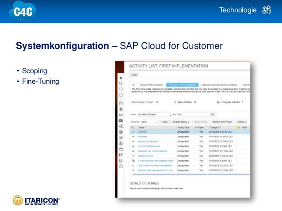This screenshot has height=211, width=282.
Task: Open the Group By 'None' dropdown
Action: 149,122
